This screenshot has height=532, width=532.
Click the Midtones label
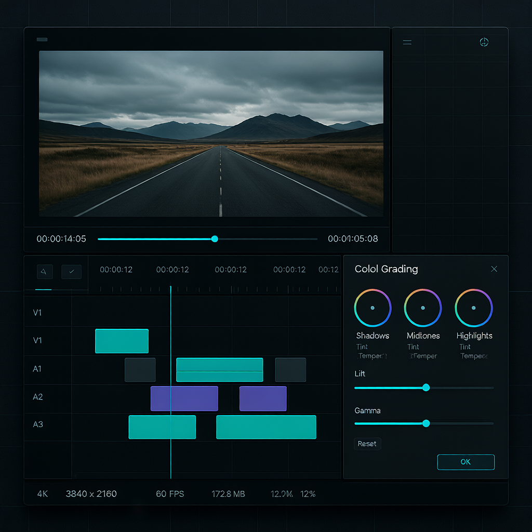423,336
